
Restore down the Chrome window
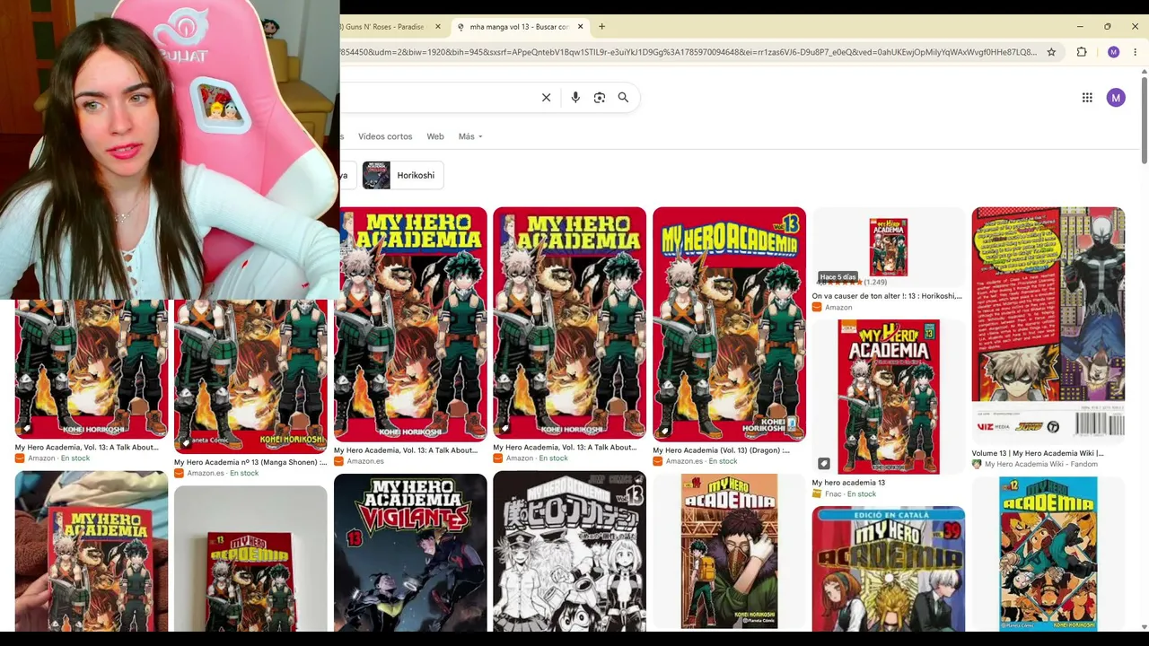tap(1108, 27)
